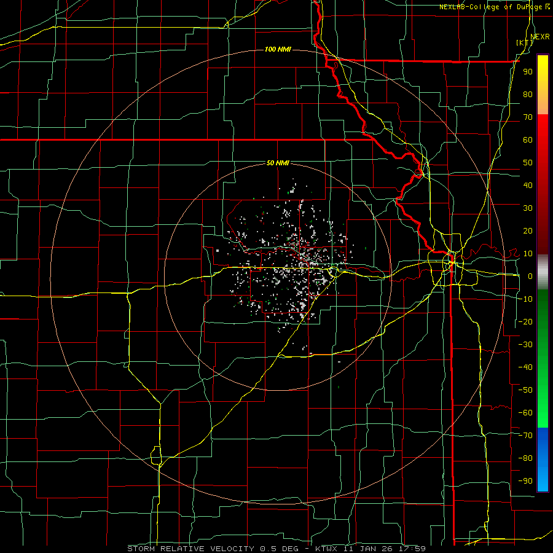
Task: Click the blue section of the velocity color bar
Action: pos(543,460)
